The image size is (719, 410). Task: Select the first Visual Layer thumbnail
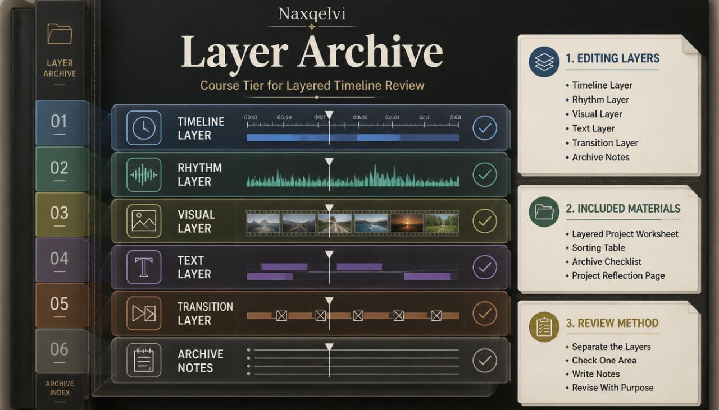[x=263, y=223]
